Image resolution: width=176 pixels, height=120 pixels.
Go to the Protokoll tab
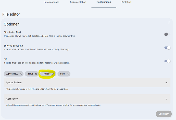(126, 2)
